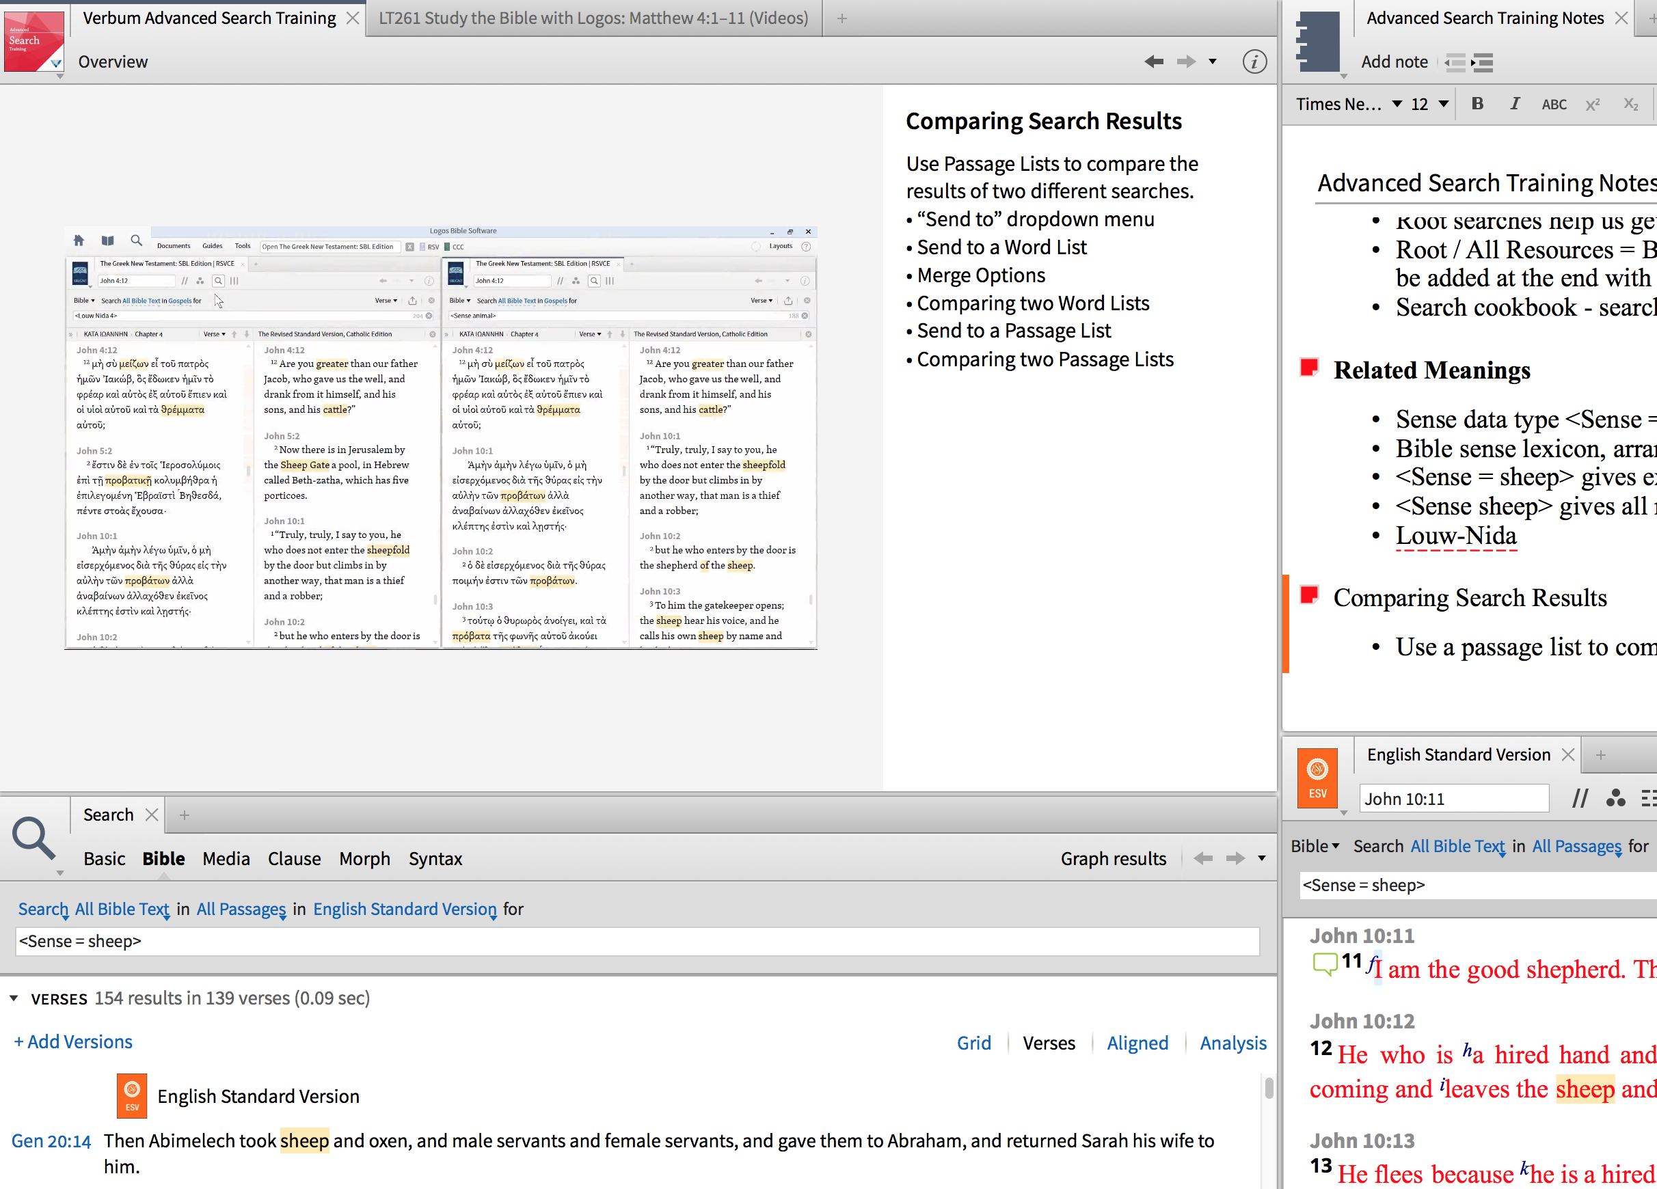The image size is (1657, 1189).
Task: Switch to the Morph search tab
Action: 364,858
